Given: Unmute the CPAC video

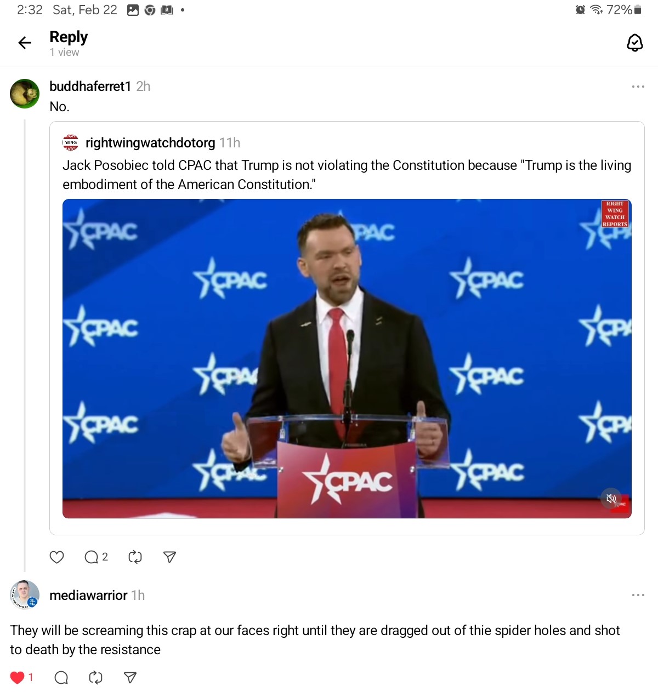Looking at the screenshot, I should [x=611, y=499].
